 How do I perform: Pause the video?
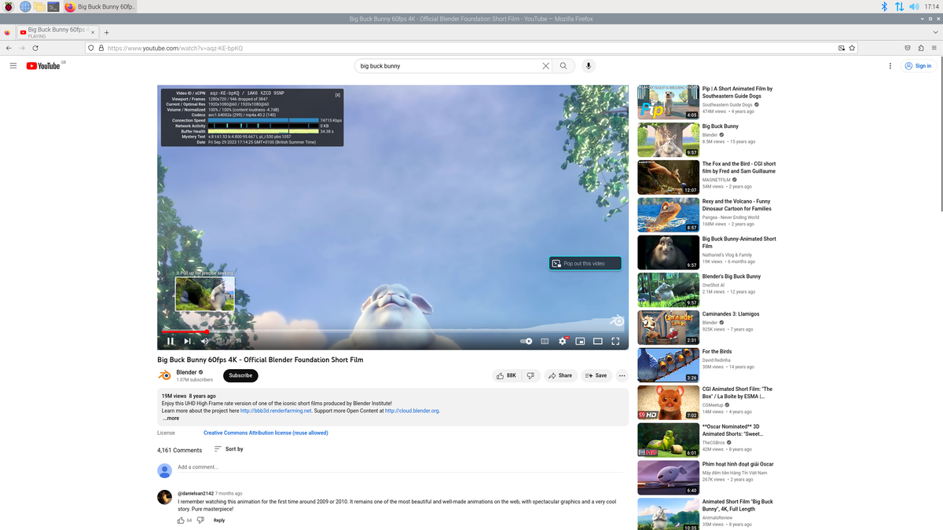[170, 341]
